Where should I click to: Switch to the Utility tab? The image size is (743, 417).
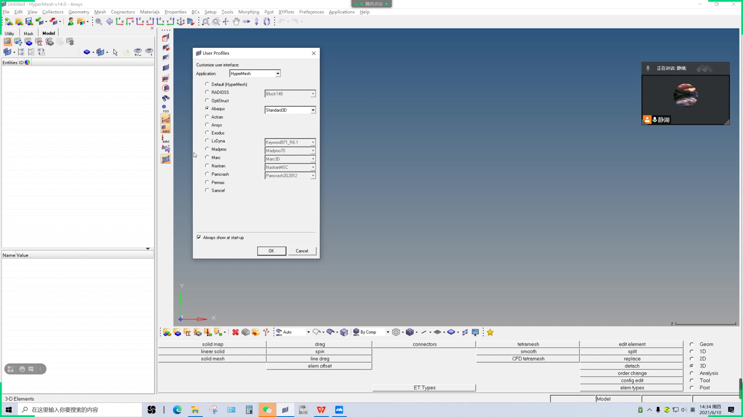point(9,34)
